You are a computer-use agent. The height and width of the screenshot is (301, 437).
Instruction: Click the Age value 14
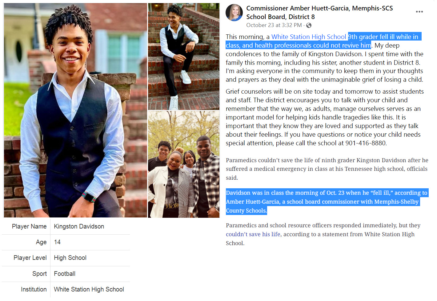[x=57, y=242]
